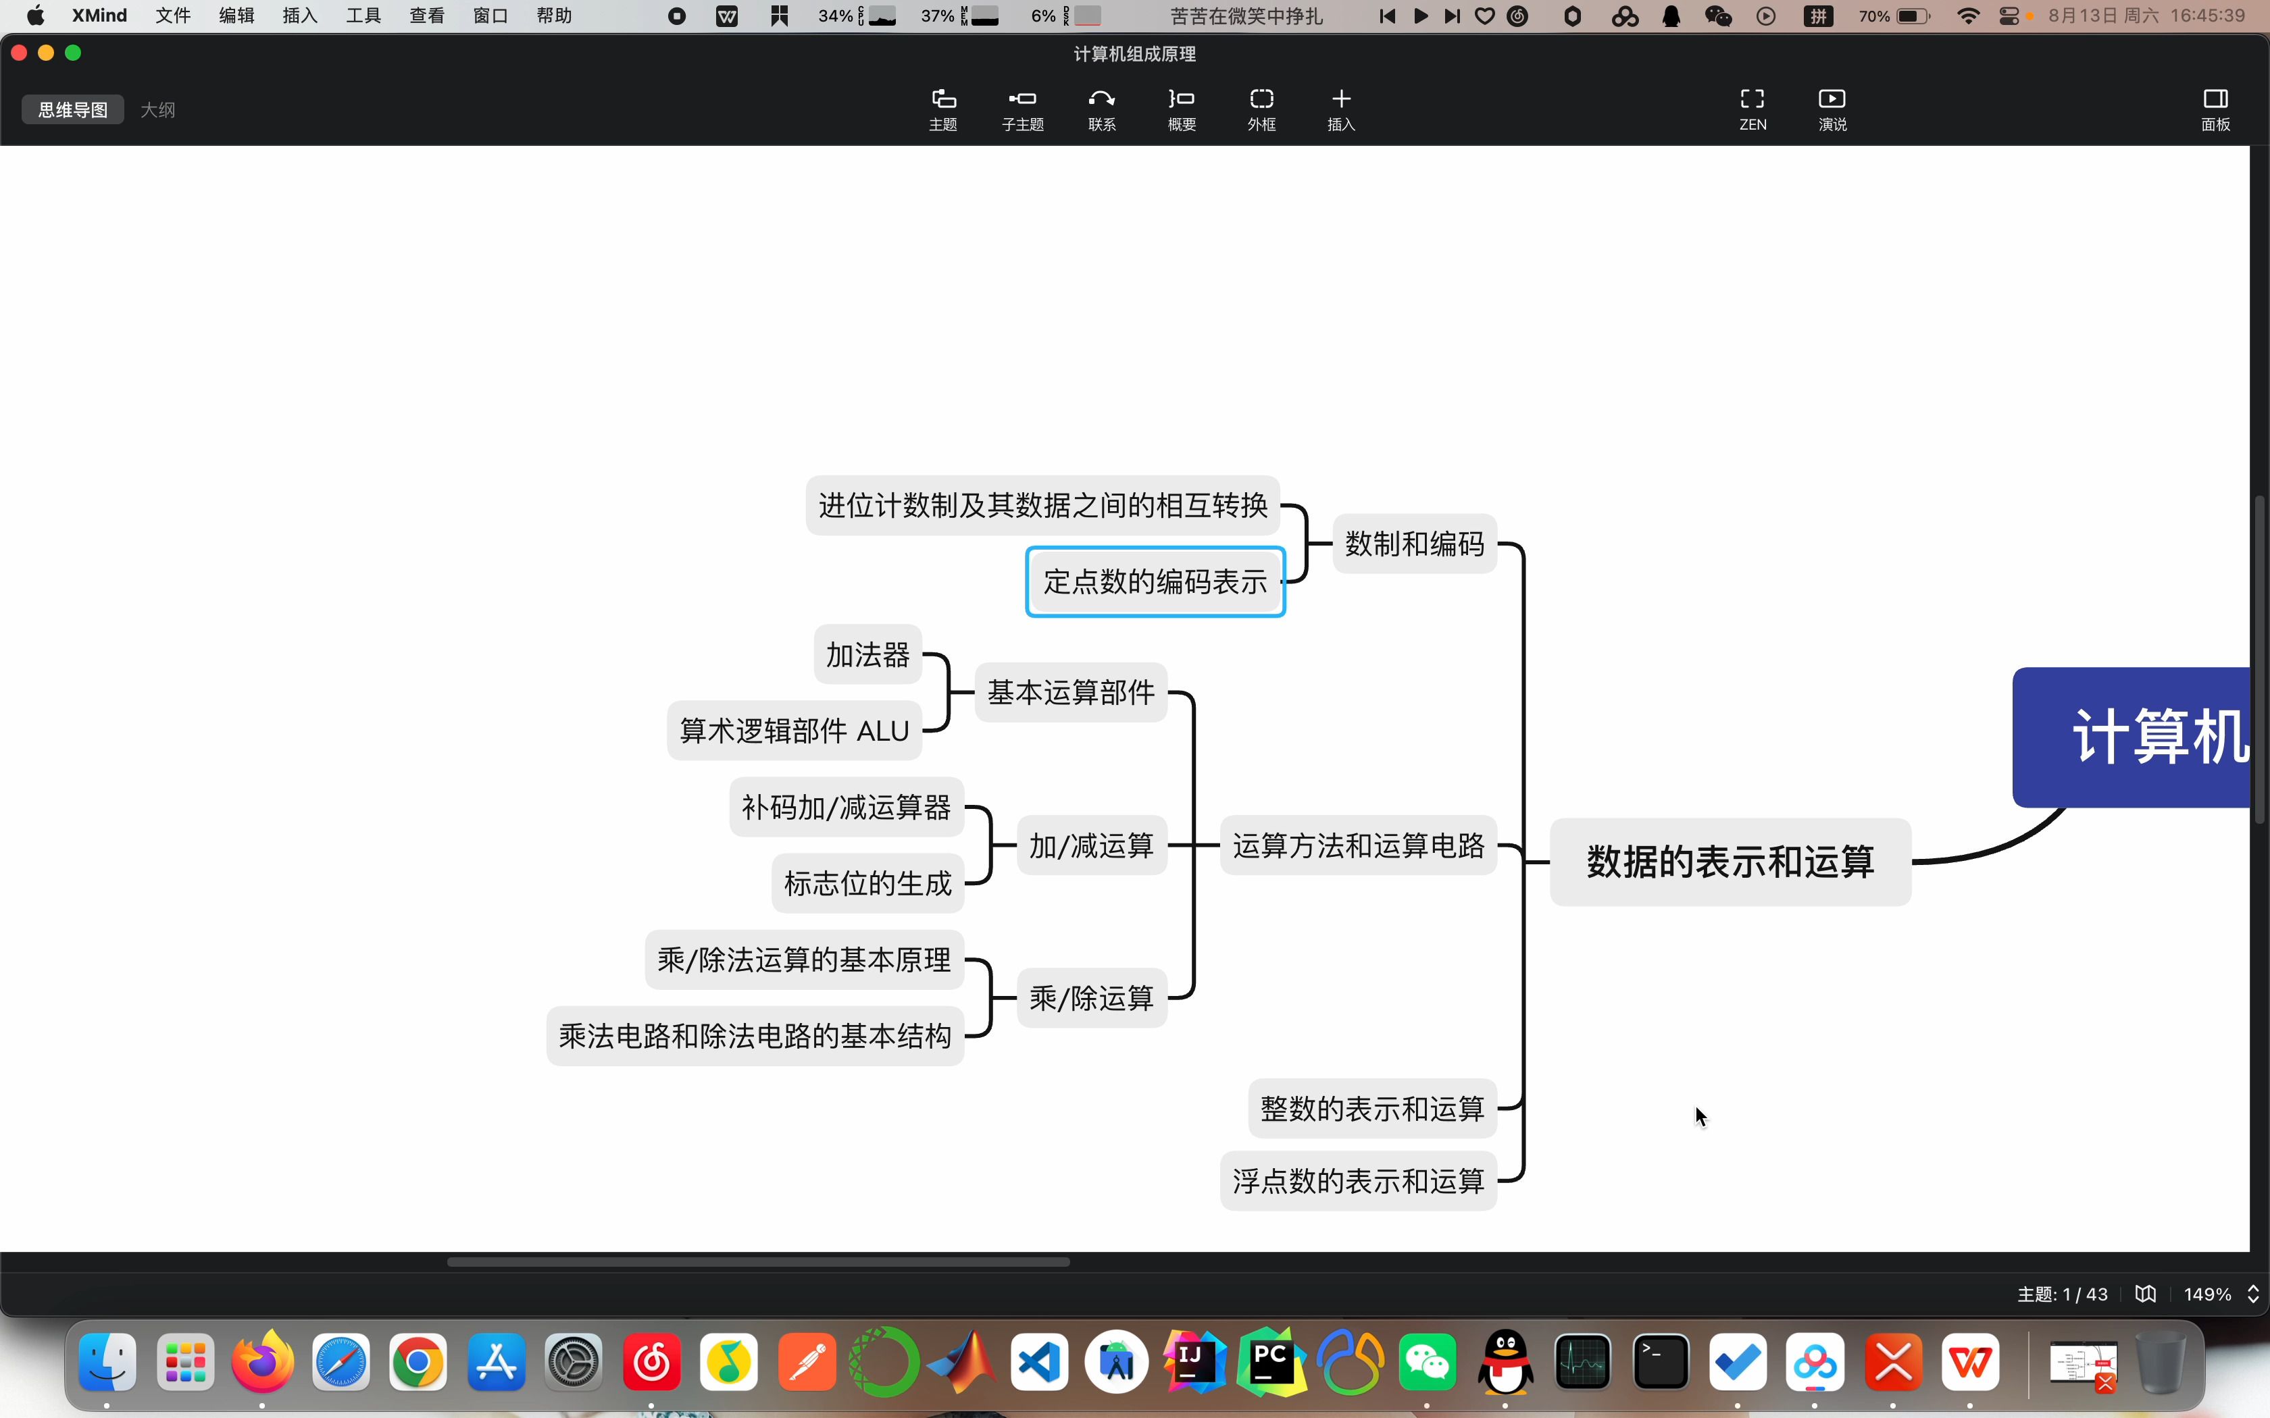Click the 外框 boundary toolbar icon
2270x1418 pixels.
(x=1261, y=109)
